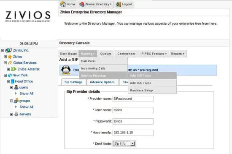Expand the servers node
232x154 pixels.
coord(11,114)
